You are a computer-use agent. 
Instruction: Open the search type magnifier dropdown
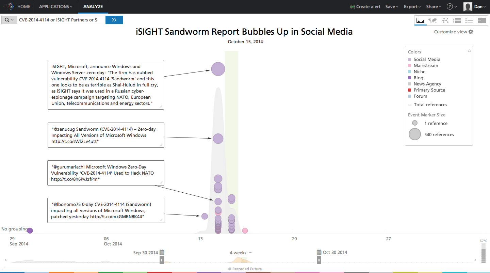(9, 20)
